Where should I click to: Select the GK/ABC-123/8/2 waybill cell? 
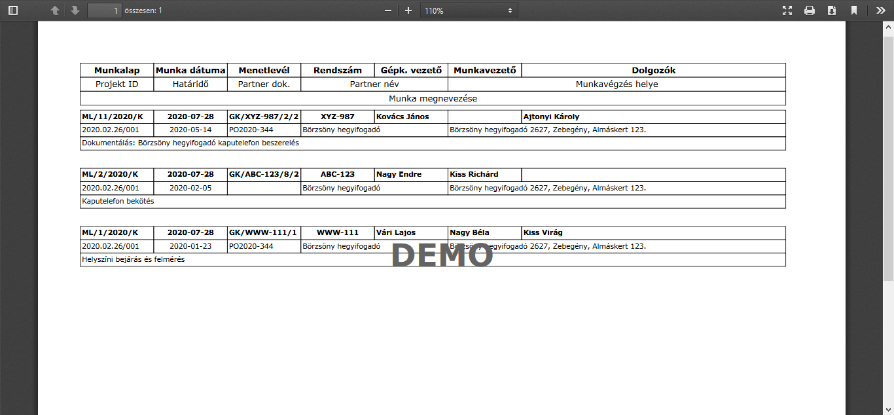pos(264,175)
